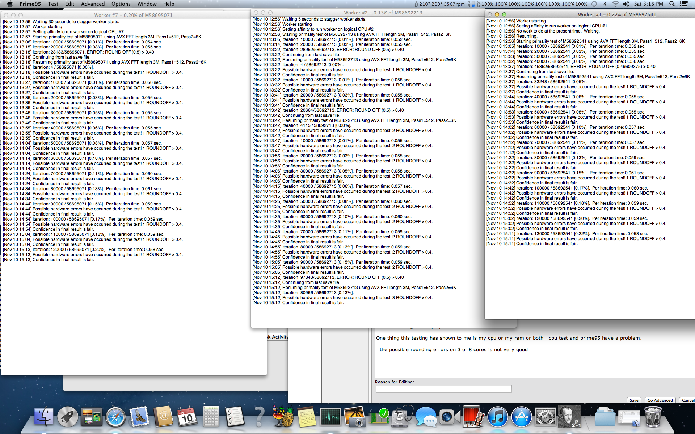Open Prime95 Mersenne icon in Dock
Viewport: 695px width, 434px height.
(x=569, y=417)
